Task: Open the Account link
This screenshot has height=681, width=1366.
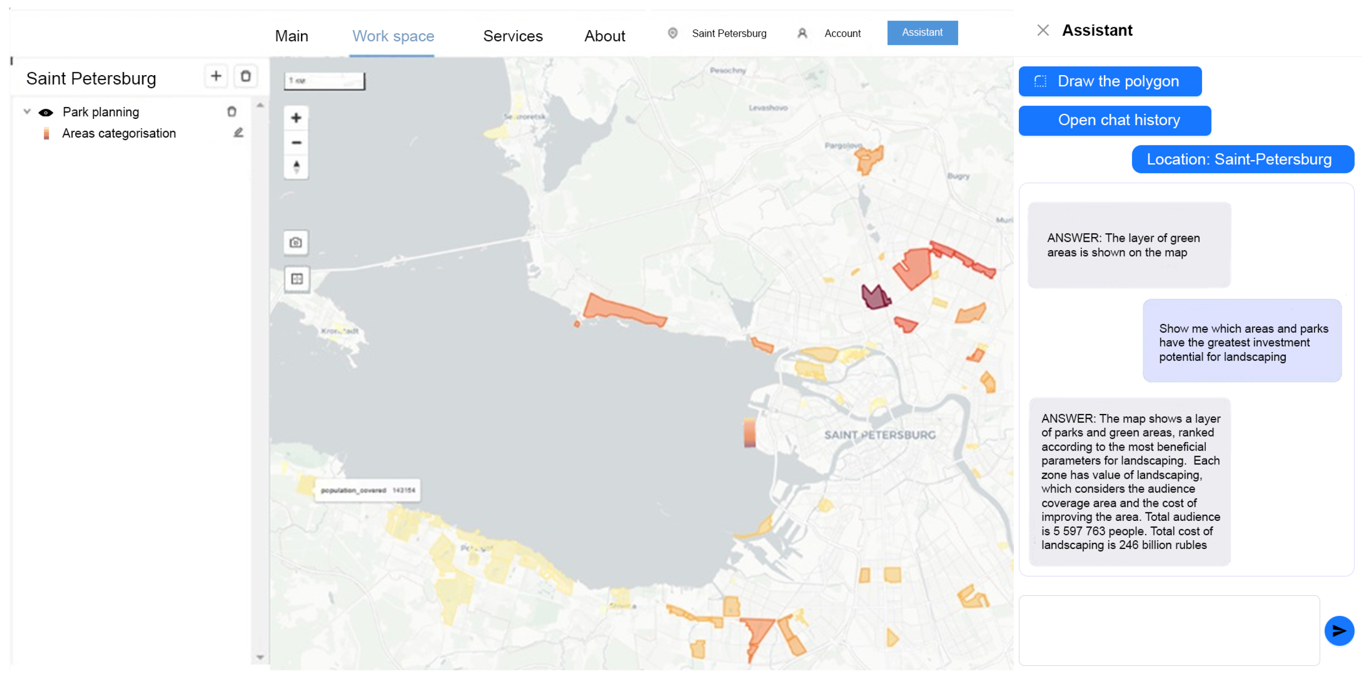Action: click(x=842, y=33)
